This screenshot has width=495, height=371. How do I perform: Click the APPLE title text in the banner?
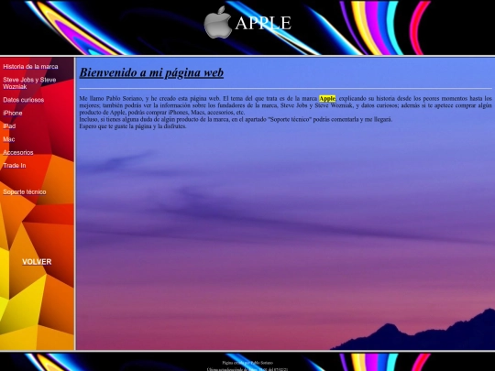263,23
